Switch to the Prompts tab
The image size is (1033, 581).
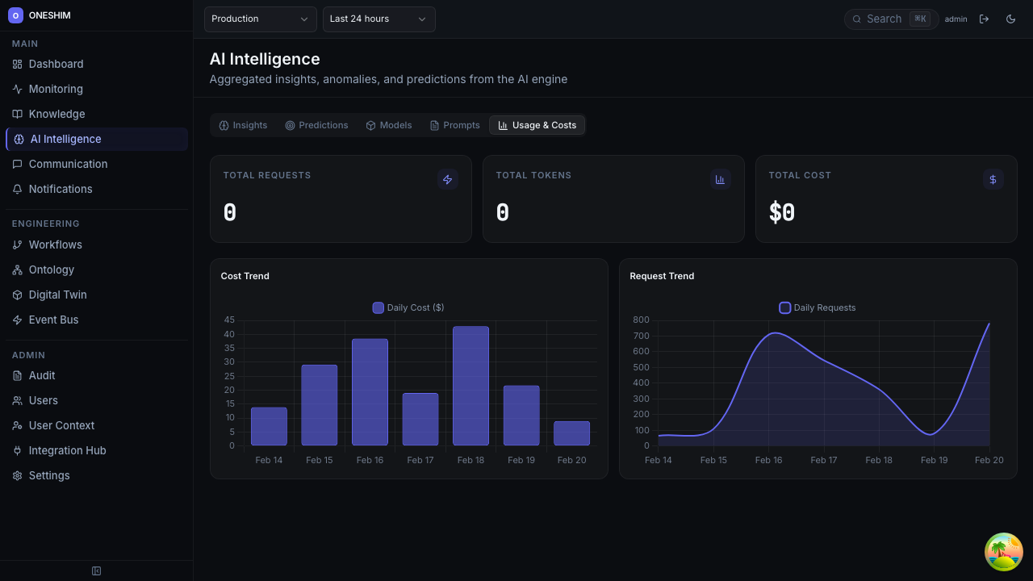pos(454,125)
